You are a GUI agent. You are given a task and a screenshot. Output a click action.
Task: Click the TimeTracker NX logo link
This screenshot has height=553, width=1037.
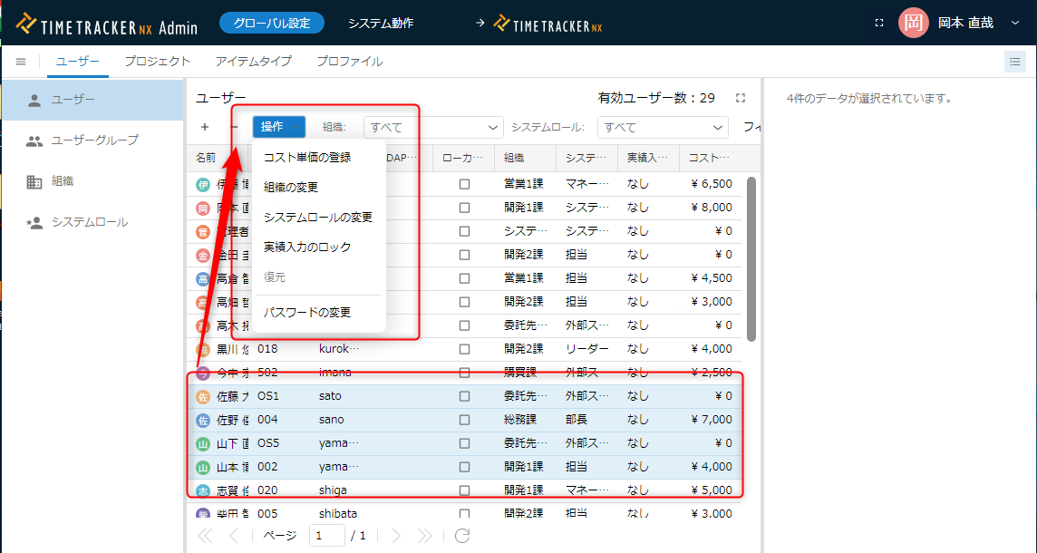coord(548,24)
